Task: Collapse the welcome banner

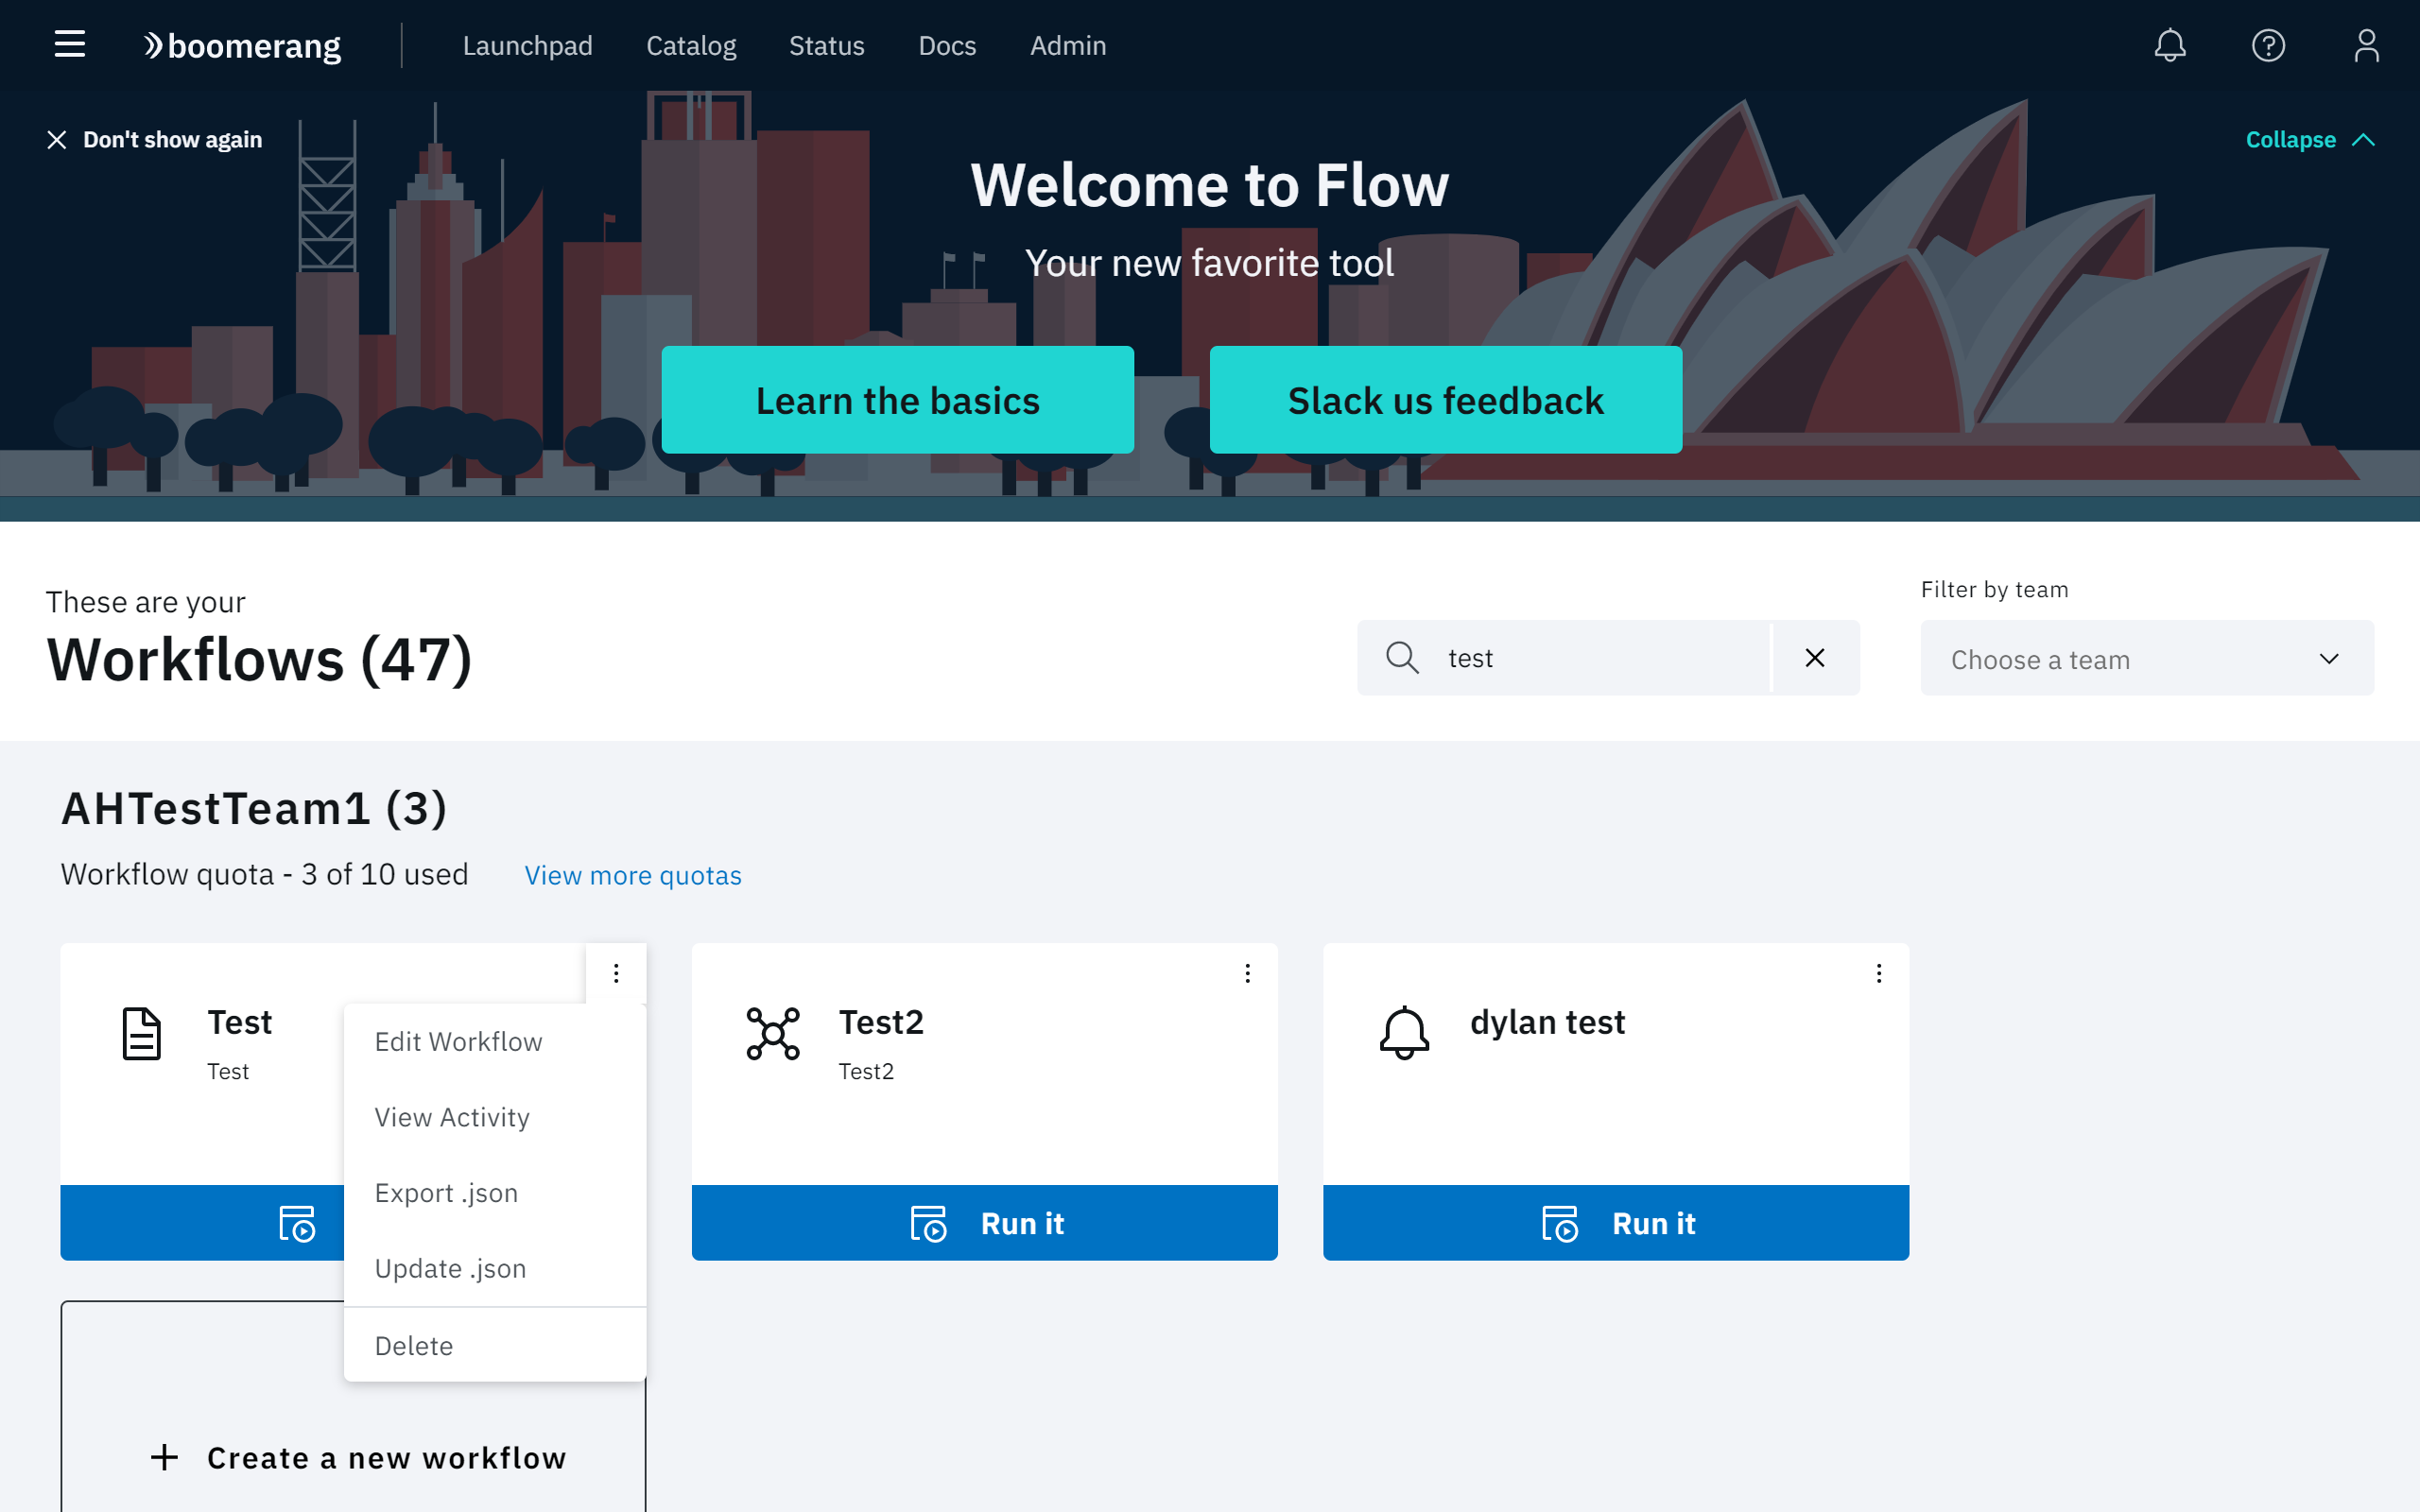Action: 2310,140
